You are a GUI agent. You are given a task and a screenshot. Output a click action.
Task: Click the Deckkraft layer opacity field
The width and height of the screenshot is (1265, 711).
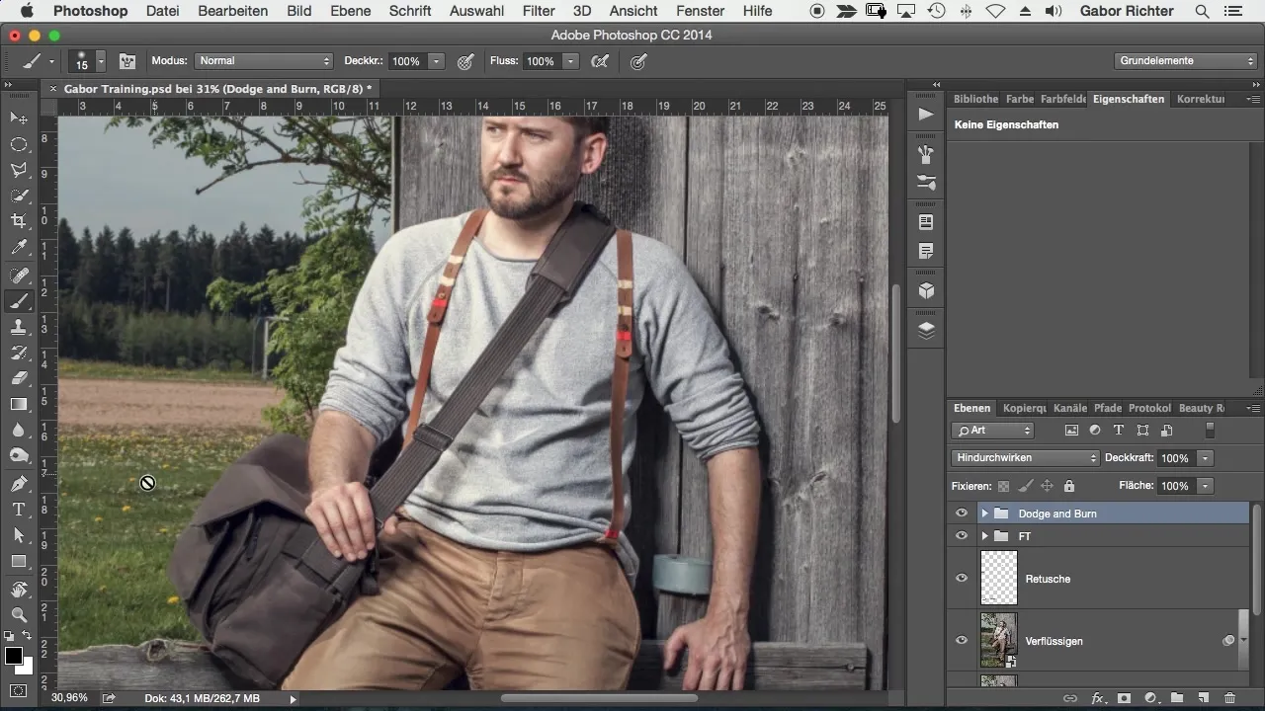click(x=1174, y=458)
